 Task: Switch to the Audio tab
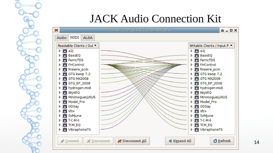point(61,38)
